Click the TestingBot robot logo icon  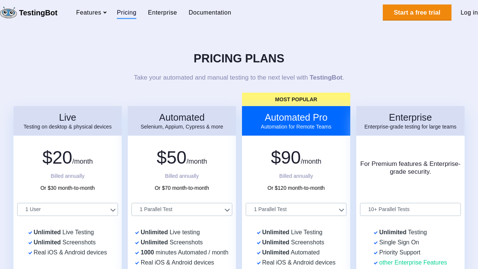[9, 13]
